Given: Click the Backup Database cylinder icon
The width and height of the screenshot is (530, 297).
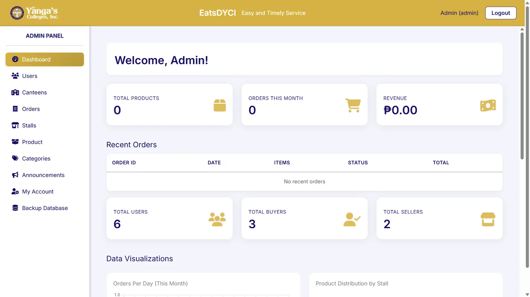Looking at the screenshot, I should pos(15,208).
